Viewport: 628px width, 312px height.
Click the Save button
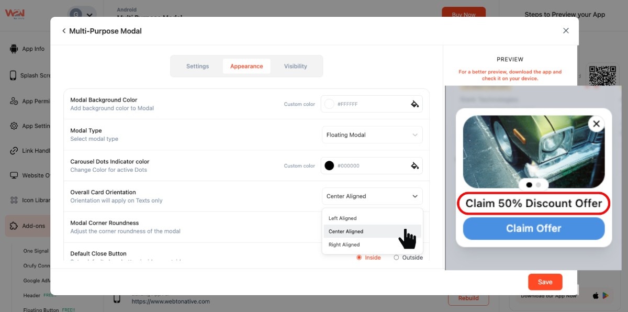coord(545,282)
